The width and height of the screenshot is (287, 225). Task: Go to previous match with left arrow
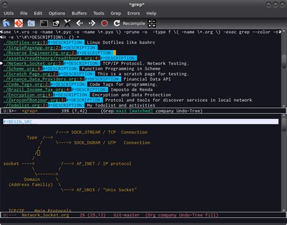(x=79, y=23)
